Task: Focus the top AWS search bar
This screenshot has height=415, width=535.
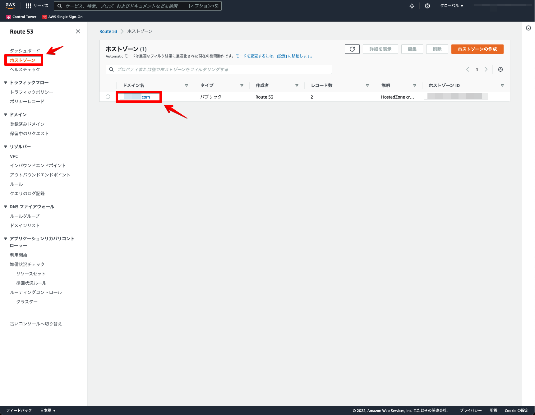Action: [138, 6]
